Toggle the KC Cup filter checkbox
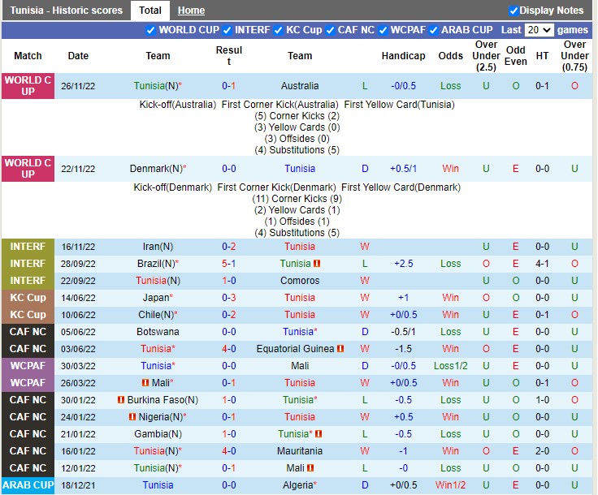The image size is (598, 495). click(279, 30)
